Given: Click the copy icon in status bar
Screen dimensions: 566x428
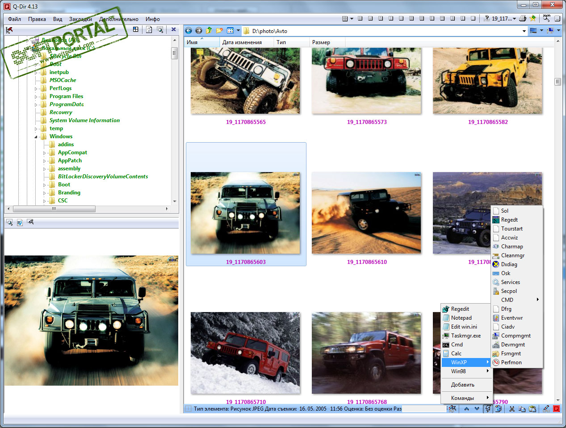Looking at the screenshot, I should (522, 409).
